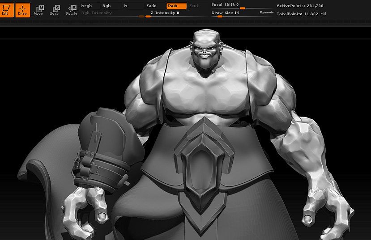Image resolution: width=371 pixels, height=240 pixels.
Task: Switch to the Rotate tool
Action: point(72,10)
